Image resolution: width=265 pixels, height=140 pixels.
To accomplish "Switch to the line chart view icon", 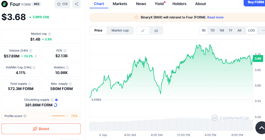I will [143, 30].
